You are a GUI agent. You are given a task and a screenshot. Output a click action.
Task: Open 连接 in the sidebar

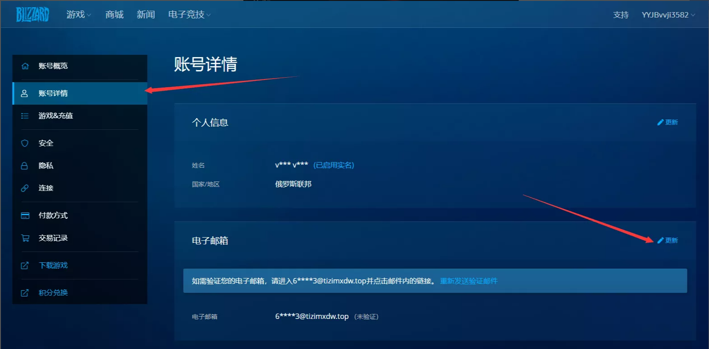click(80, 188)
